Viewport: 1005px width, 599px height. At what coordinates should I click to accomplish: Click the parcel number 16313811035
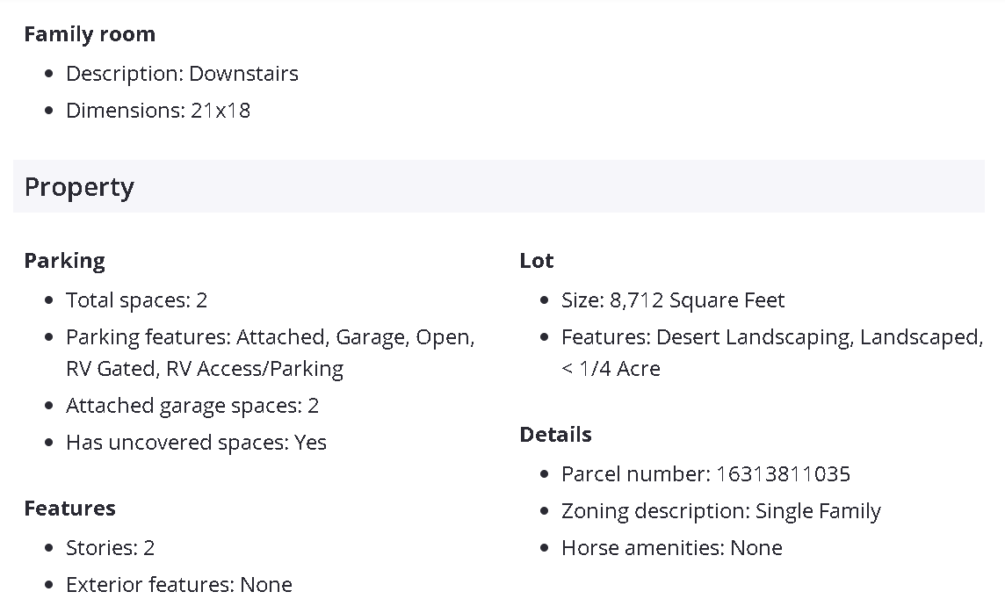tap(783, 474)
